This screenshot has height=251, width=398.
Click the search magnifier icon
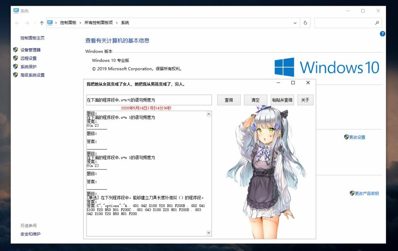377,23
